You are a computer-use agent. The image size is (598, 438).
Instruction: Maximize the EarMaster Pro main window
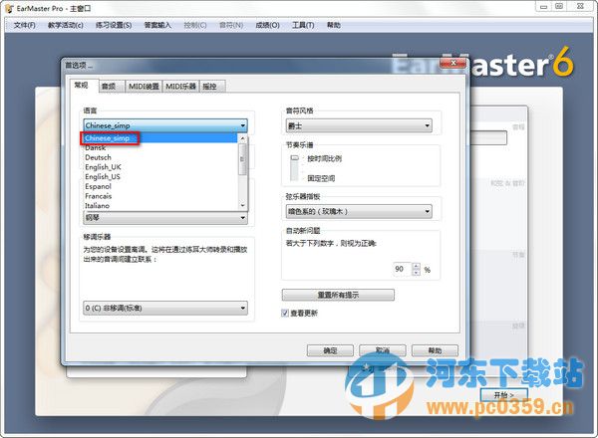[559, 7]
